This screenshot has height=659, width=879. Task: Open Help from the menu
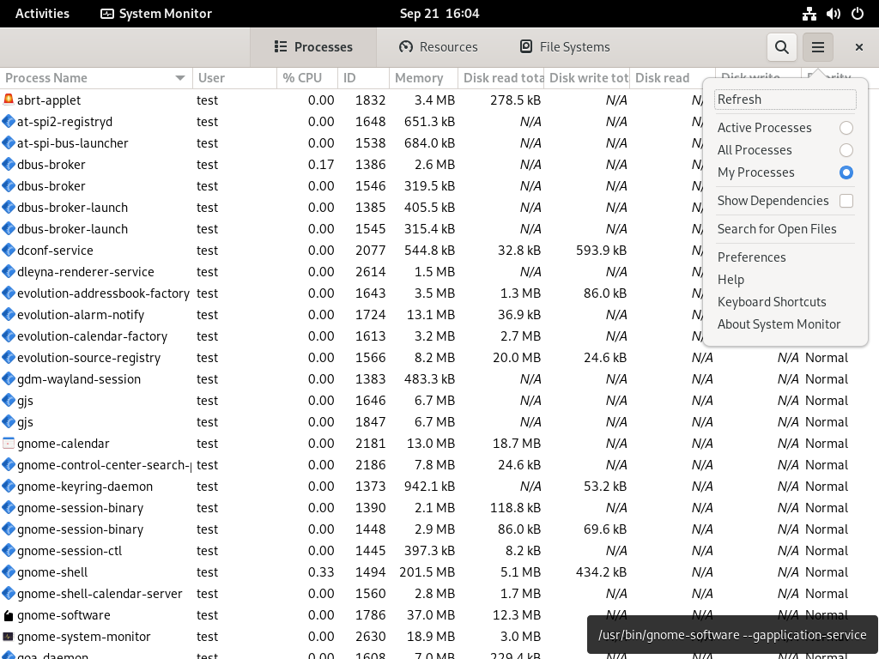(785, 280)
